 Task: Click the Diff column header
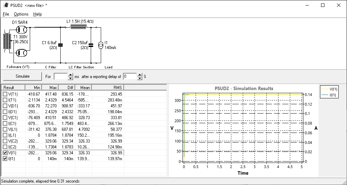tap(66, 88)
